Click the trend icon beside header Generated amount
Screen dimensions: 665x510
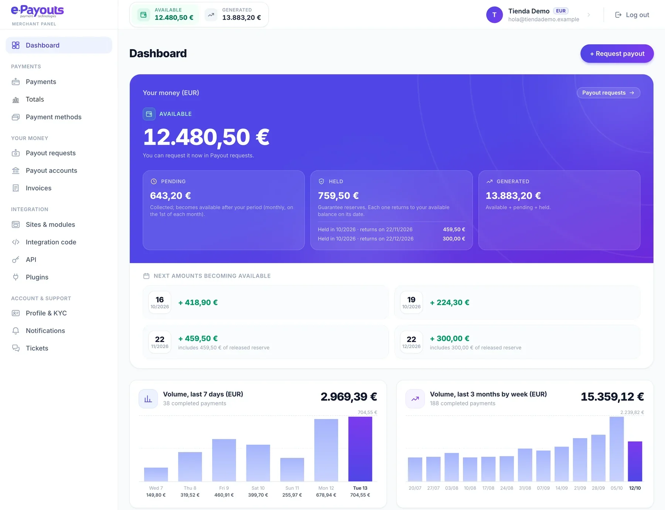211,15
